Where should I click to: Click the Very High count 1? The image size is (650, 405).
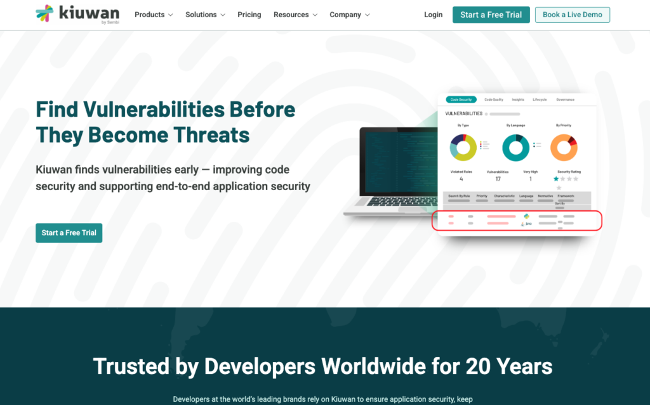coord(530,179)
